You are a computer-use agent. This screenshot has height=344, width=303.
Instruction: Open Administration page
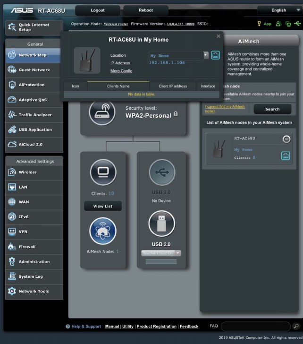pos(34,262)
